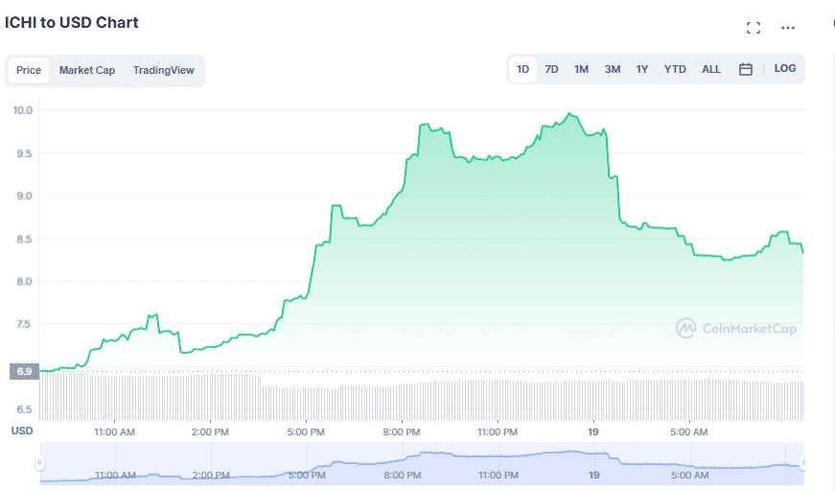Click the 6.9 price label on axis
The height and width of the screenshot is (491, 835).
pyautogui.click(x=23, y=371)
